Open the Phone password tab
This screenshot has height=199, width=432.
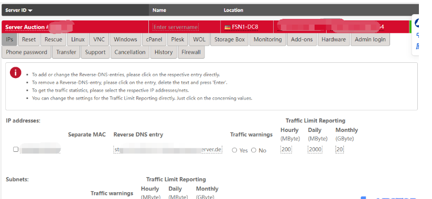coord(26,52)
